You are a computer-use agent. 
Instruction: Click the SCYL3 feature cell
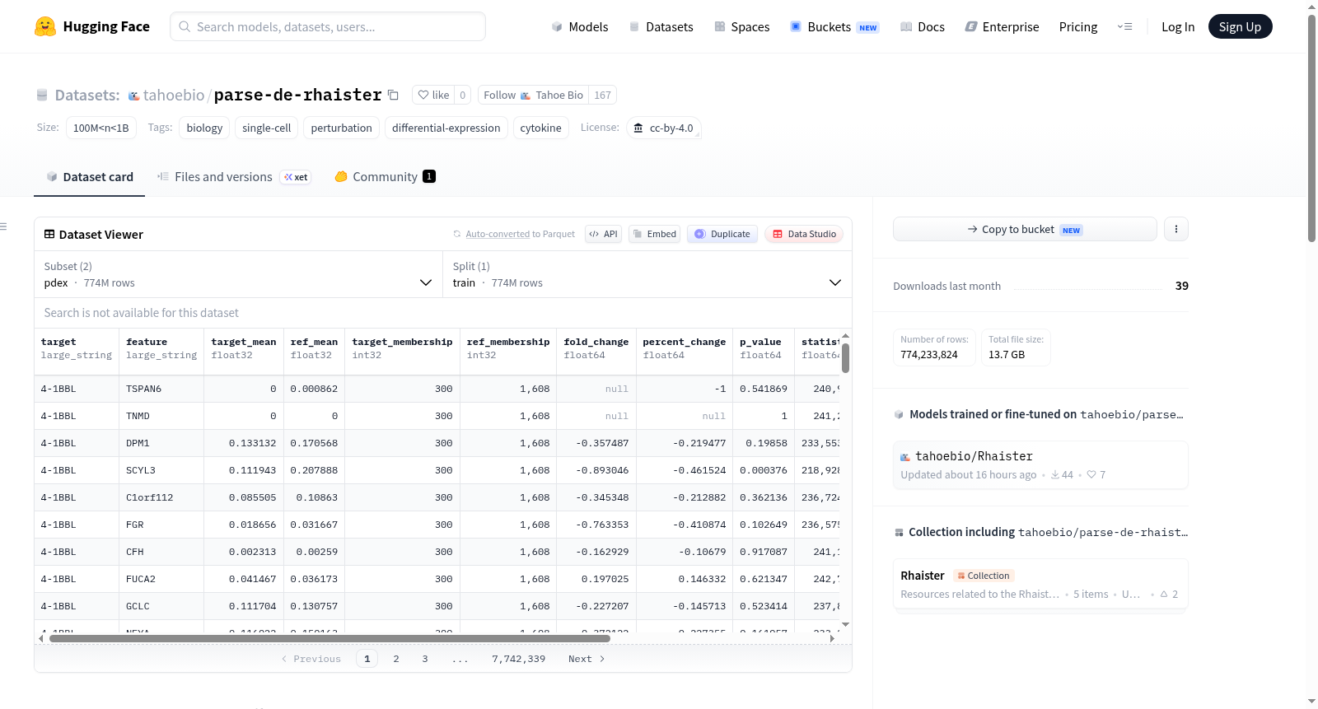161,470
